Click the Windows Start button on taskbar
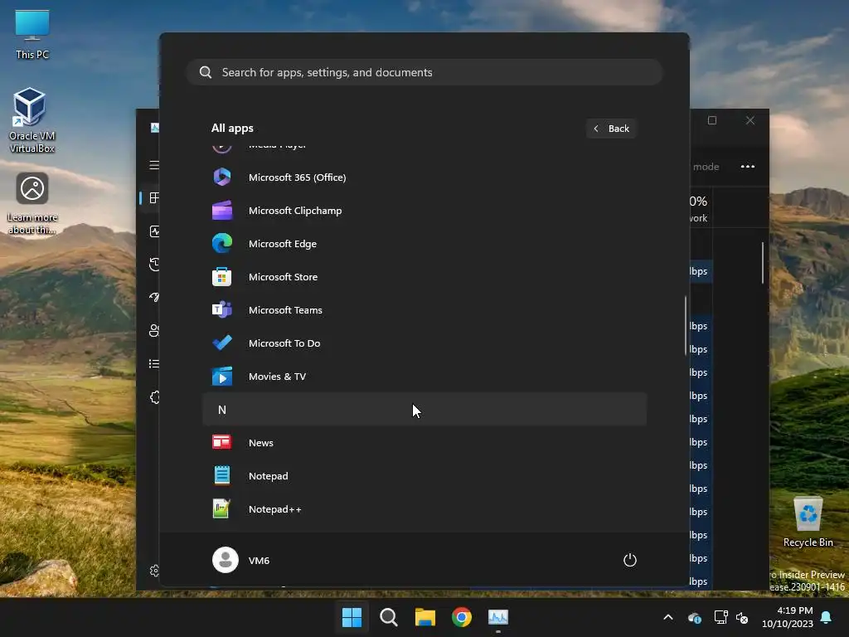The height and width of the screenshot is (637, 849). click(352, 617)
